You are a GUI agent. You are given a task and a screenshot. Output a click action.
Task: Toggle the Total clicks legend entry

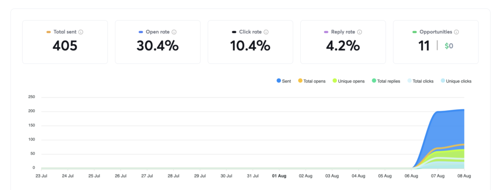click(420, 81)
